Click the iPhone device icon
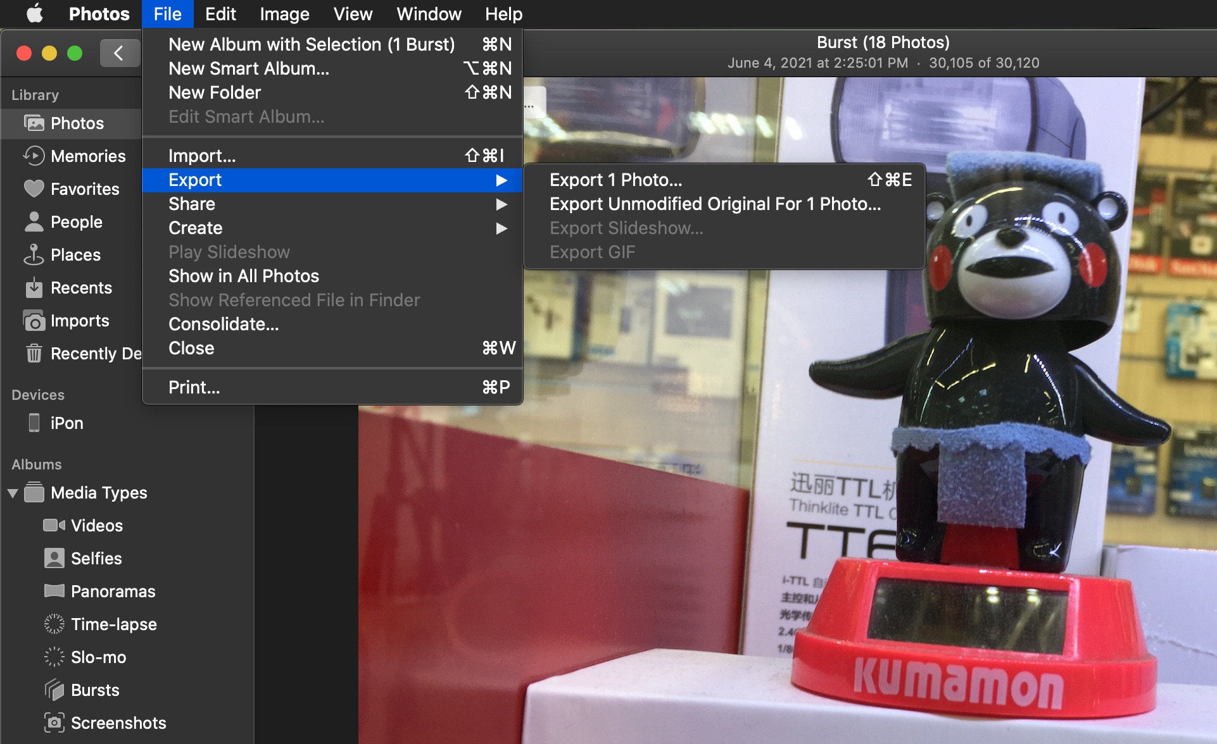This screenshot has width=1217, height=744. point(34,423)
